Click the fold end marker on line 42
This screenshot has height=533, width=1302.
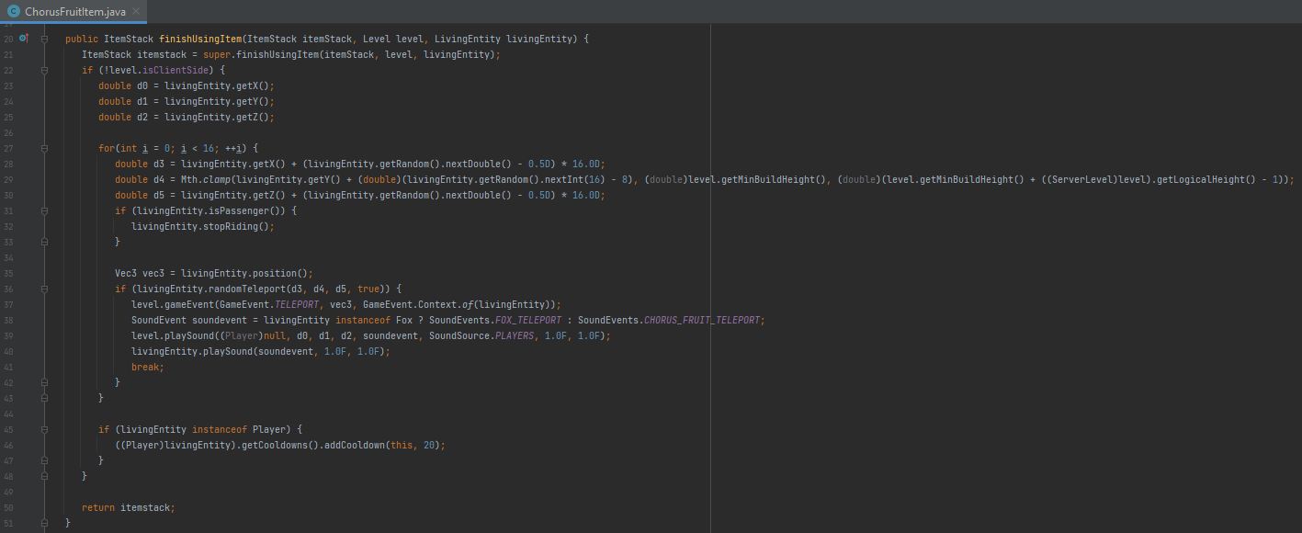44,382
